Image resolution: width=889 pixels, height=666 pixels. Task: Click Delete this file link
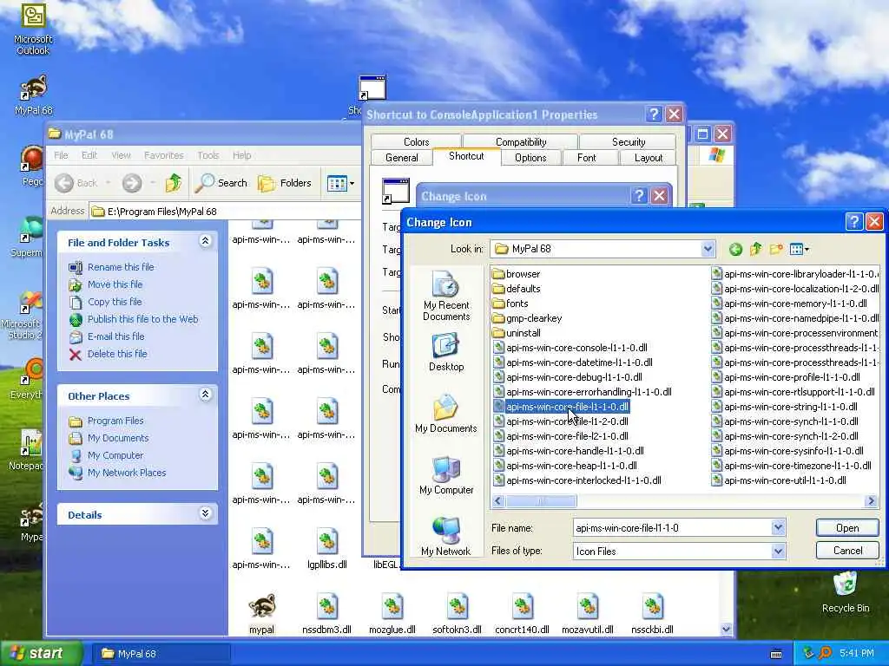point(117,354)
